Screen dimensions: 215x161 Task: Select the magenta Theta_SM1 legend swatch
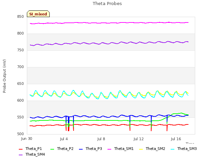point(109,149)
